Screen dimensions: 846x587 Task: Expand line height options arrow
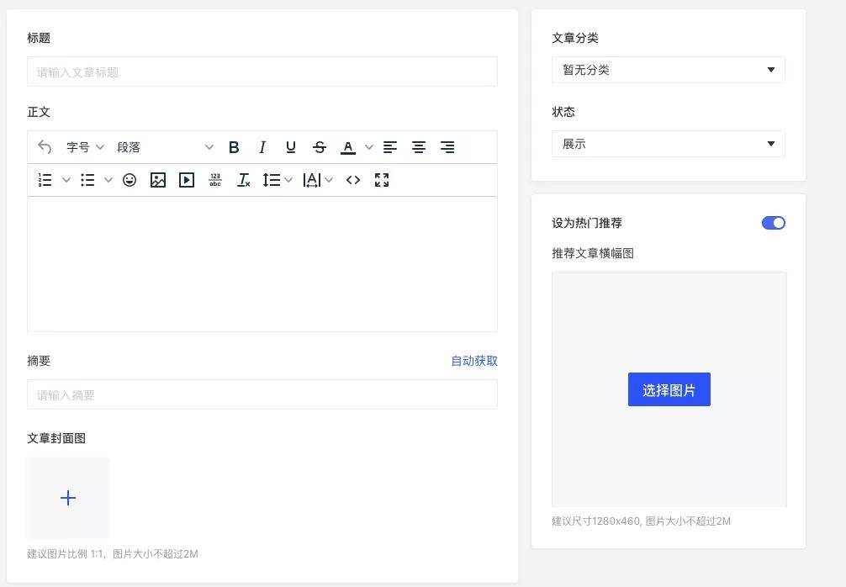(x=288, y=180)
